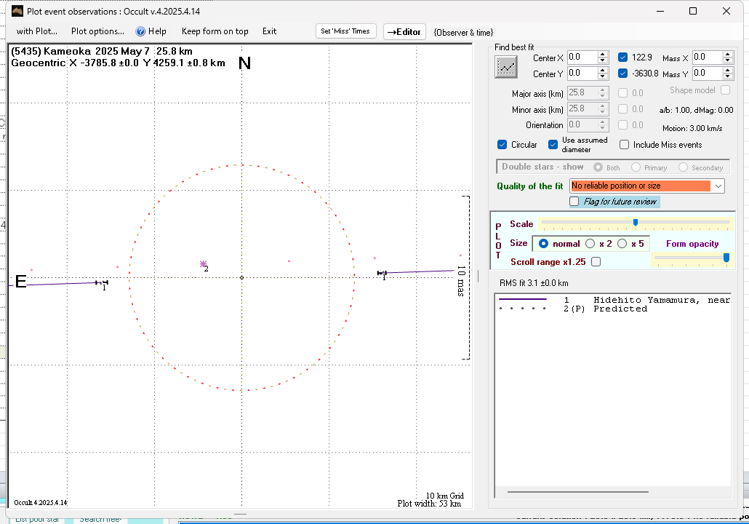The height and width of the screenshot is (524, 749).
Task: Decrement the Center Y spinner down arrow
Action: tap(602, 76)
